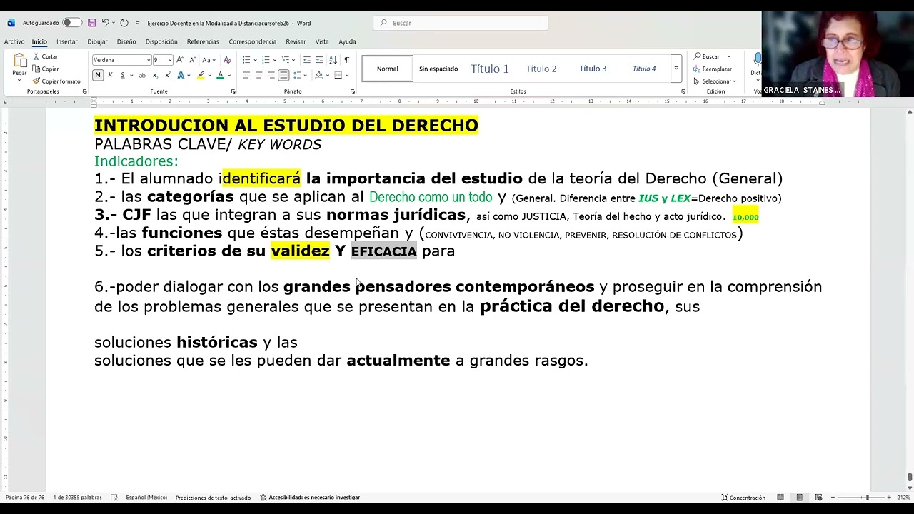Viewport: 914px width, 514px height.
Task: Open the Archivo menu
Action: (14, 41)
